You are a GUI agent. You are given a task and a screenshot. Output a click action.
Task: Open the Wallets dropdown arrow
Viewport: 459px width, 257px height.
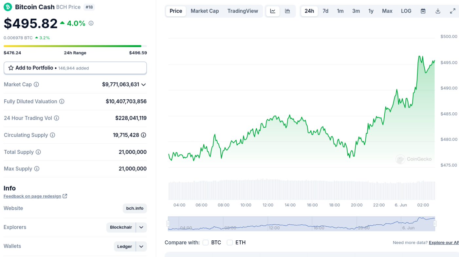[x=141, y=246]
